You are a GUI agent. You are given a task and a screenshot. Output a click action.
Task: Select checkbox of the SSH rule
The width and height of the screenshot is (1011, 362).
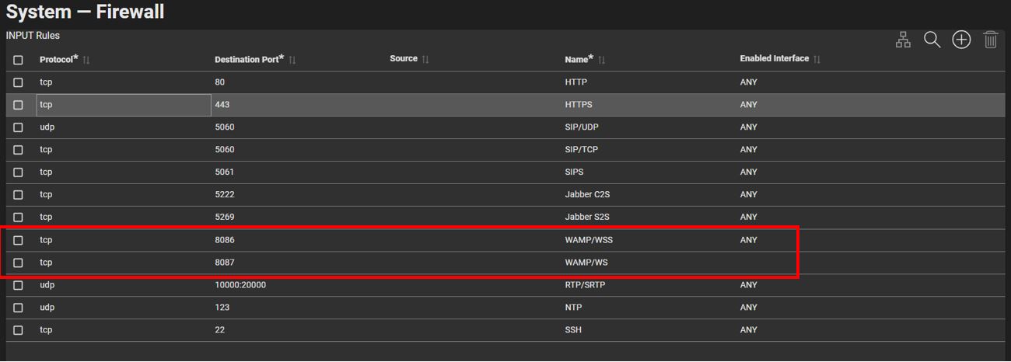click(x=19, y=330)
